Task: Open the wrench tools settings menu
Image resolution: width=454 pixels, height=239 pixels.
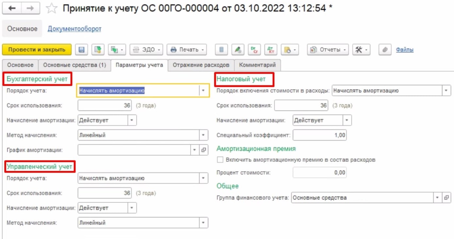Action: point(361,50)
